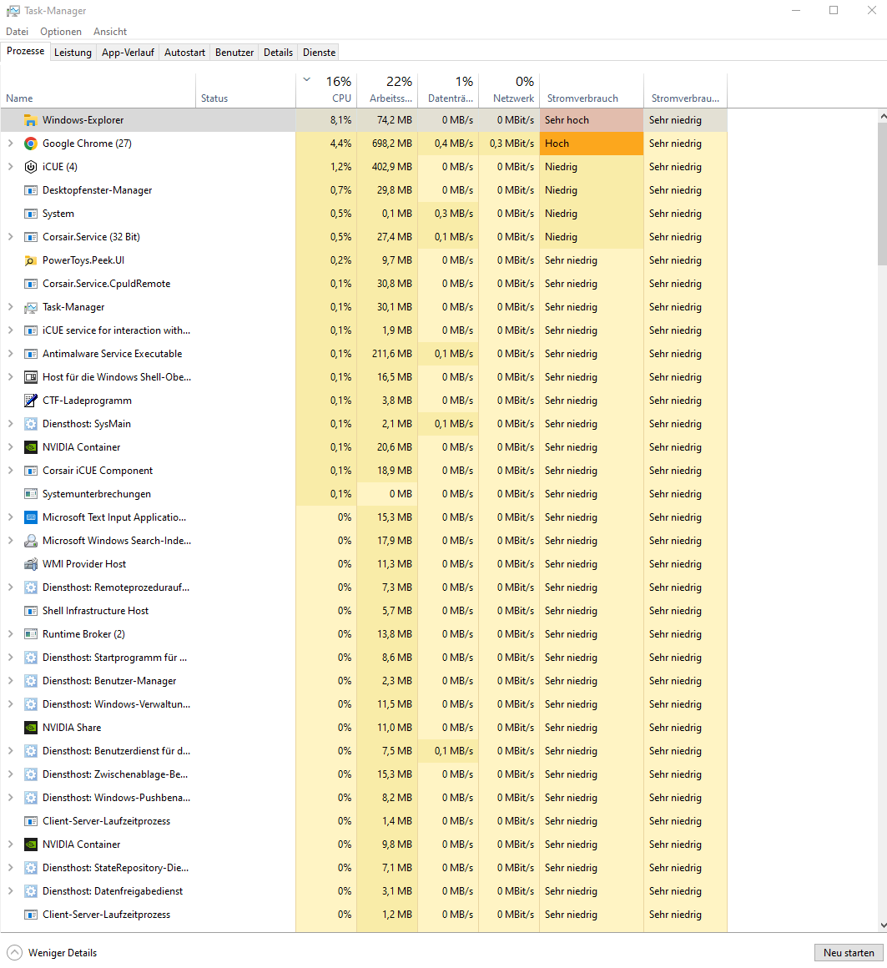Image resolution: width=887 pixels, height=968 pixels.
Task: Switch to the App-Verlauf tab
Action: tap(128, 53)
